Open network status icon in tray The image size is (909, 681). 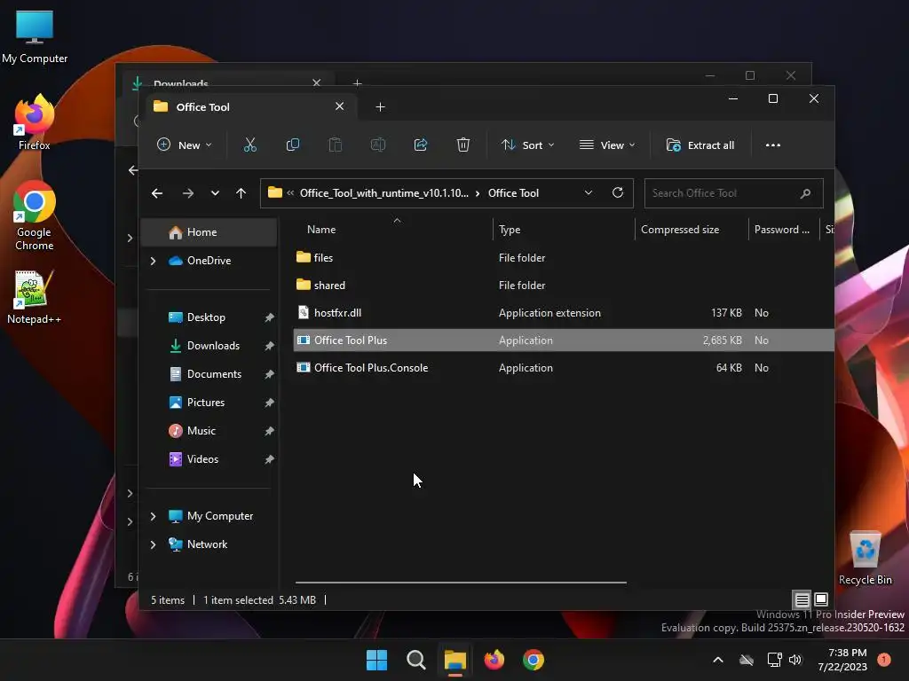click(774, 660)
